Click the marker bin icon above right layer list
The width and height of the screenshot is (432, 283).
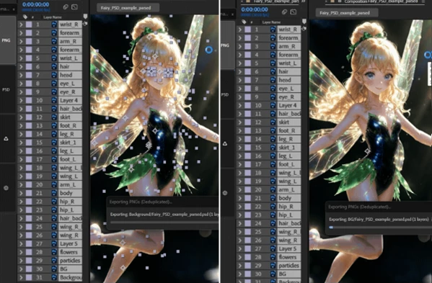click(x=304, y=22)
